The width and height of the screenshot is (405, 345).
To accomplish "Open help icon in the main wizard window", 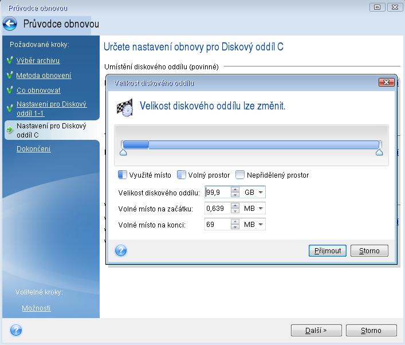I will [16, 330].
